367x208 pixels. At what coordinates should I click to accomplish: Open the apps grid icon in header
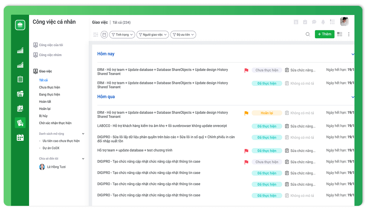tap(332, 22)
